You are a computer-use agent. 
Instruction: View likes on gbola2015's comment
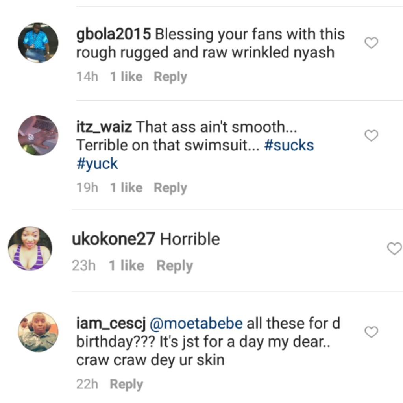click(126, 77)
